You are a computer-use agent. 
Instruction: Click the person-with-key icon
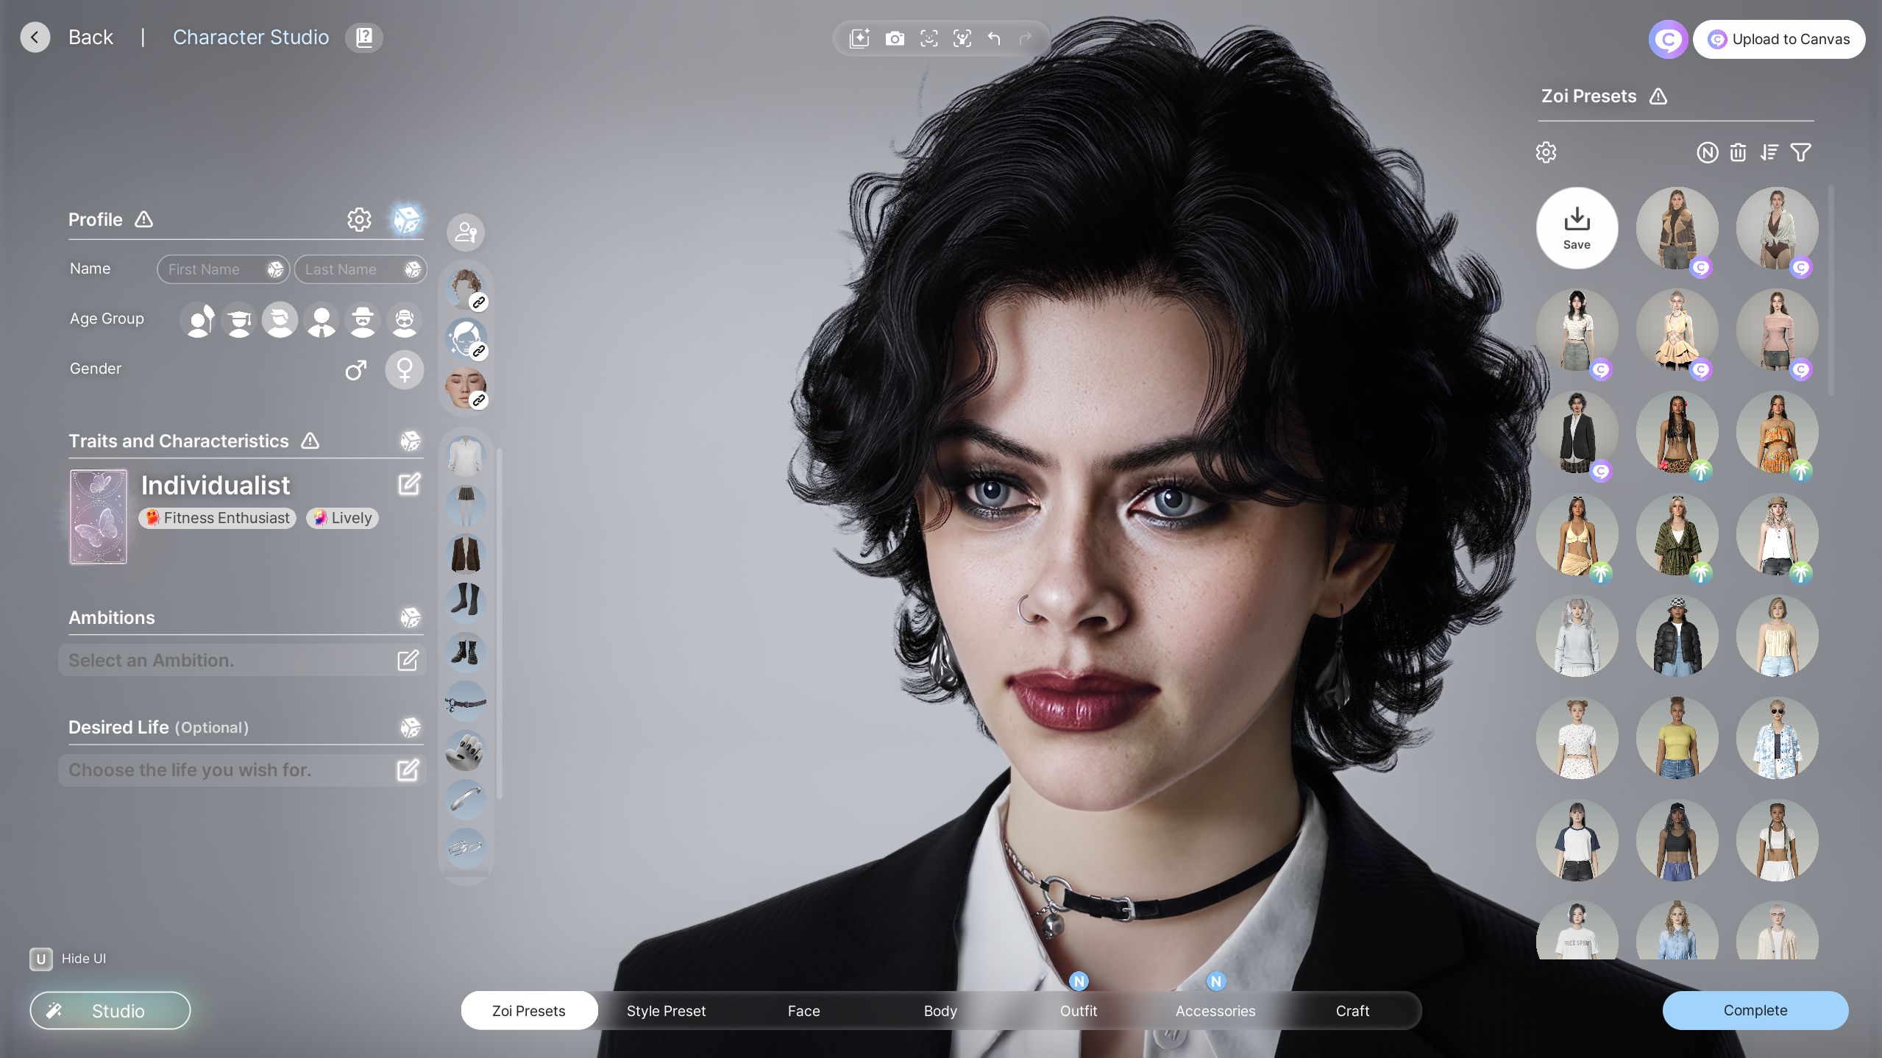coord(466,232)
